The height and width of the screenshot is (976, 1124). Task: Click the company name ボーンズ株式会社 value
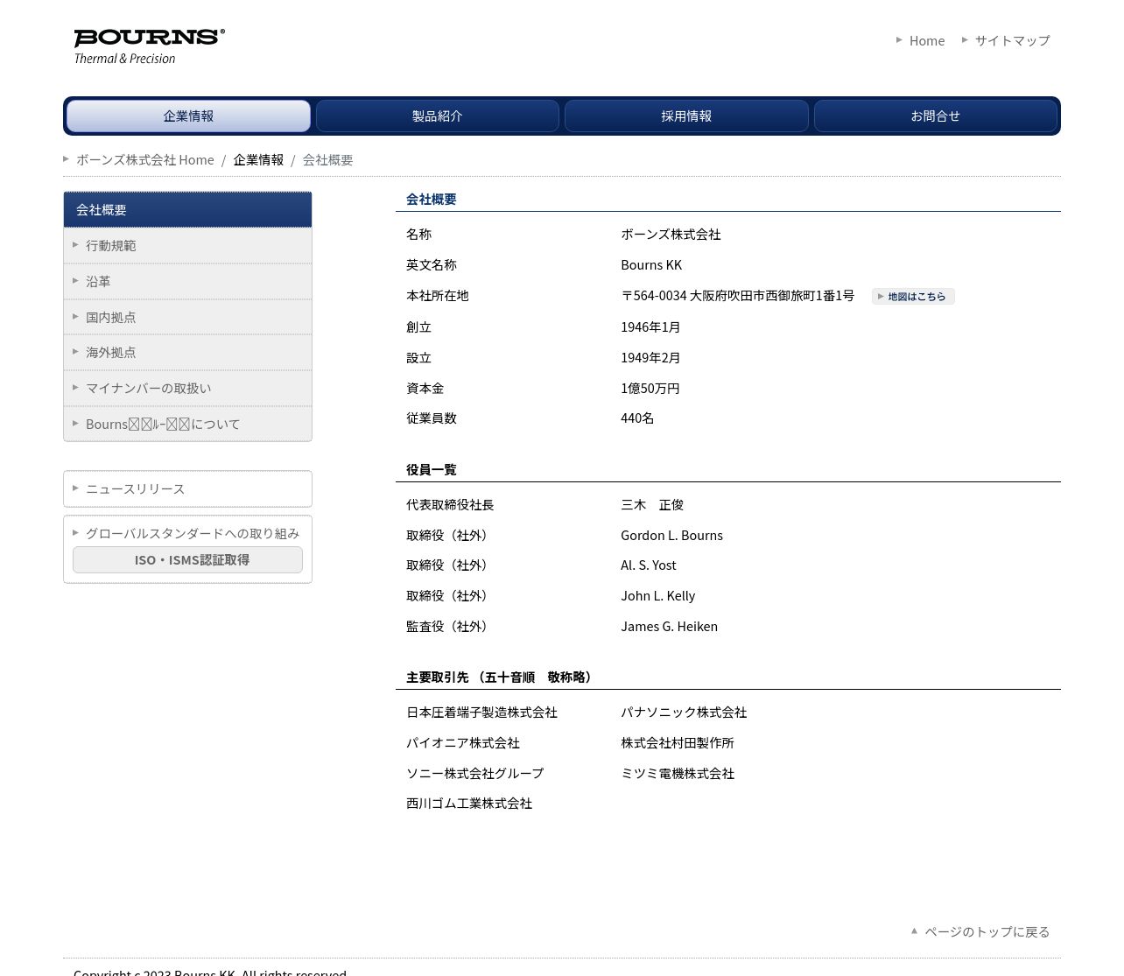click(x=671, y=235)
